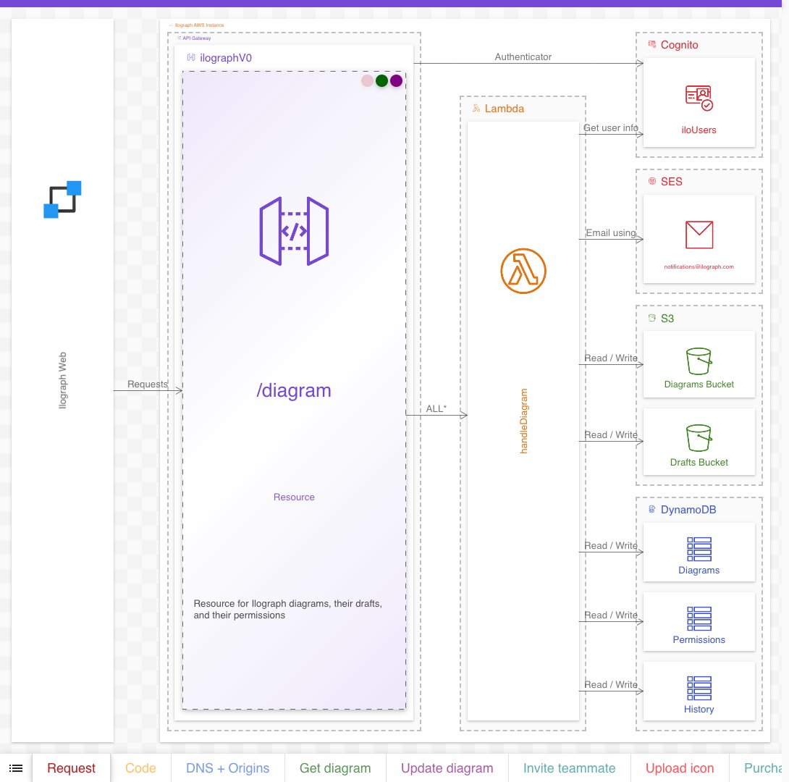Click the Ilograph Web logo icon
The width and height of the screenshot is (789, 782).
tap(62, 199)
